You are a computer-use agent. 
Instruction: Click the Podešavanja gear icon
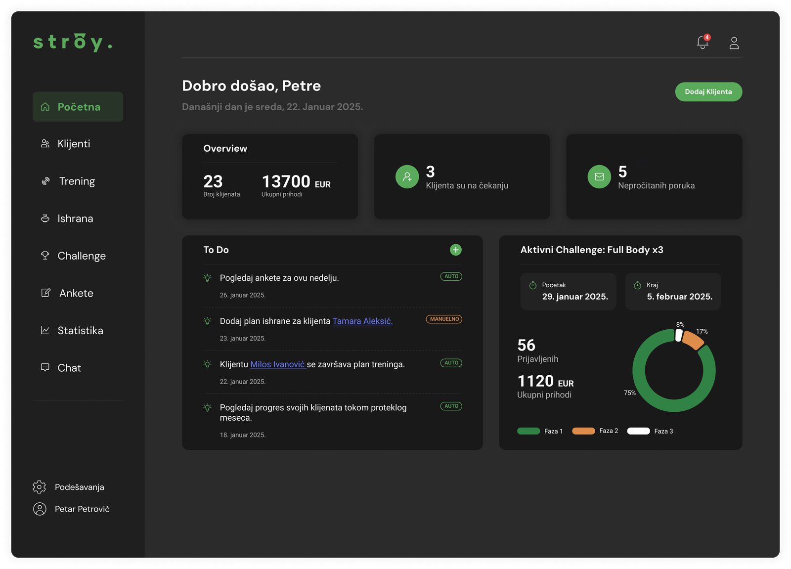click(40, 487)
